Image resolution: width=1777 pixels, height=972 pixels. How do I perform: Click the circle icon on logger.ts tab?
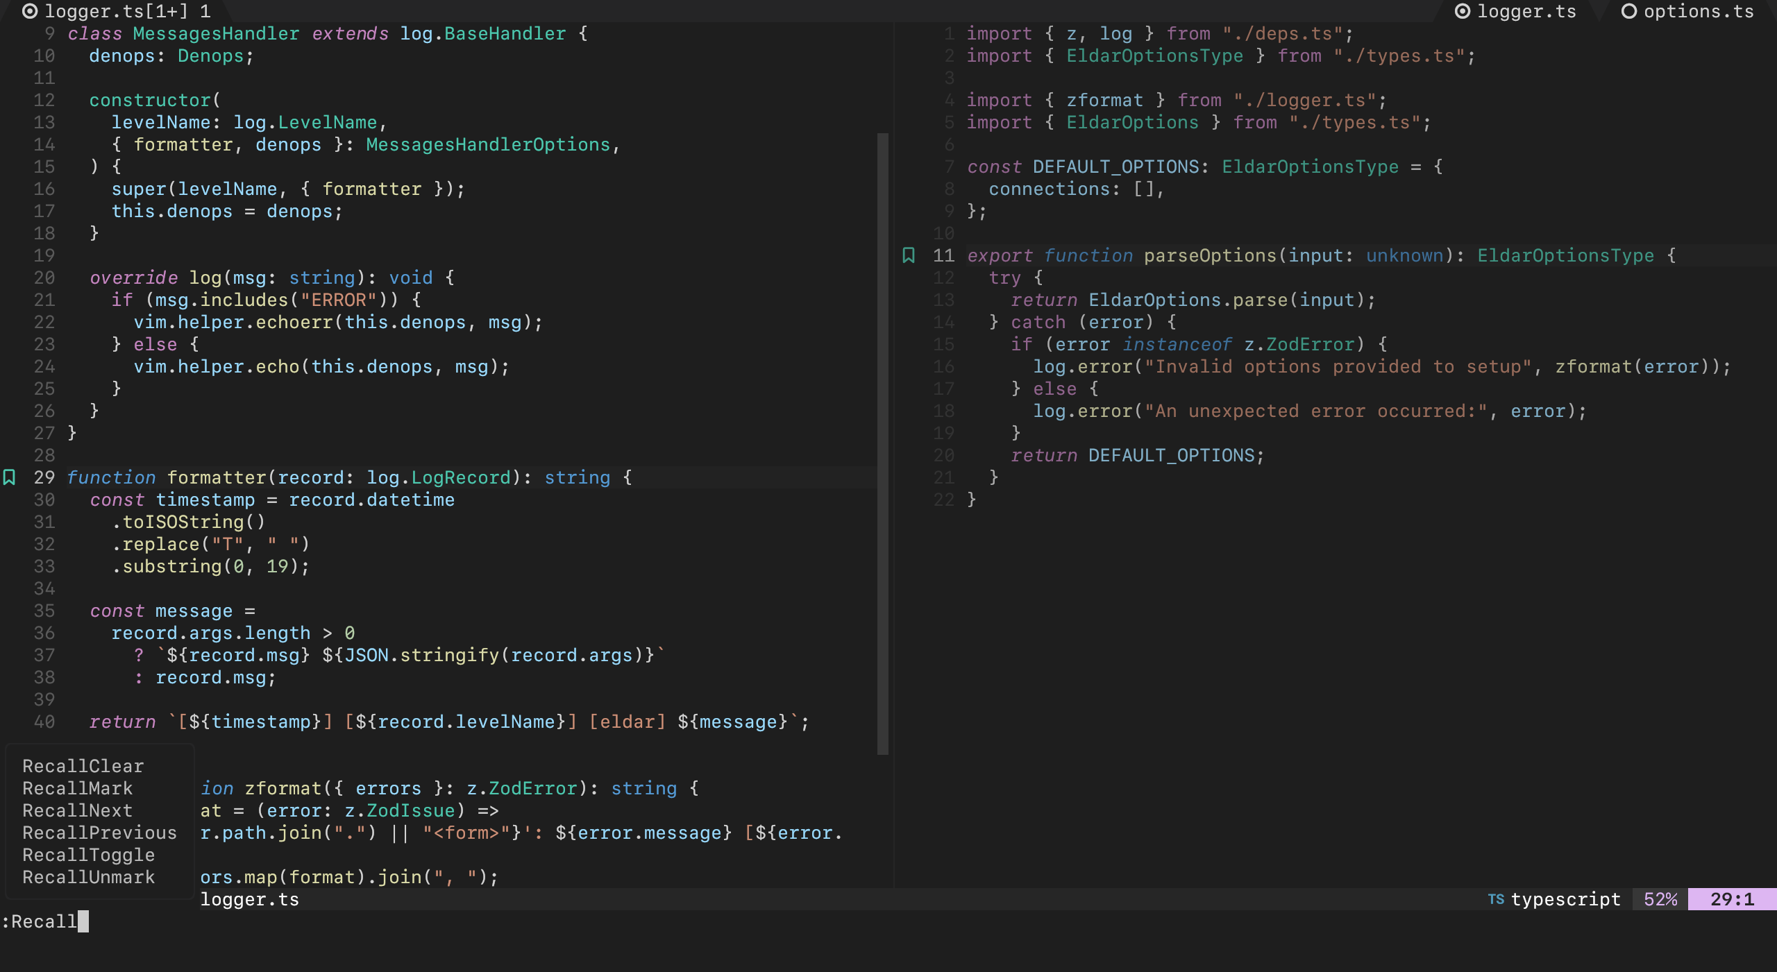(1463, 11)
